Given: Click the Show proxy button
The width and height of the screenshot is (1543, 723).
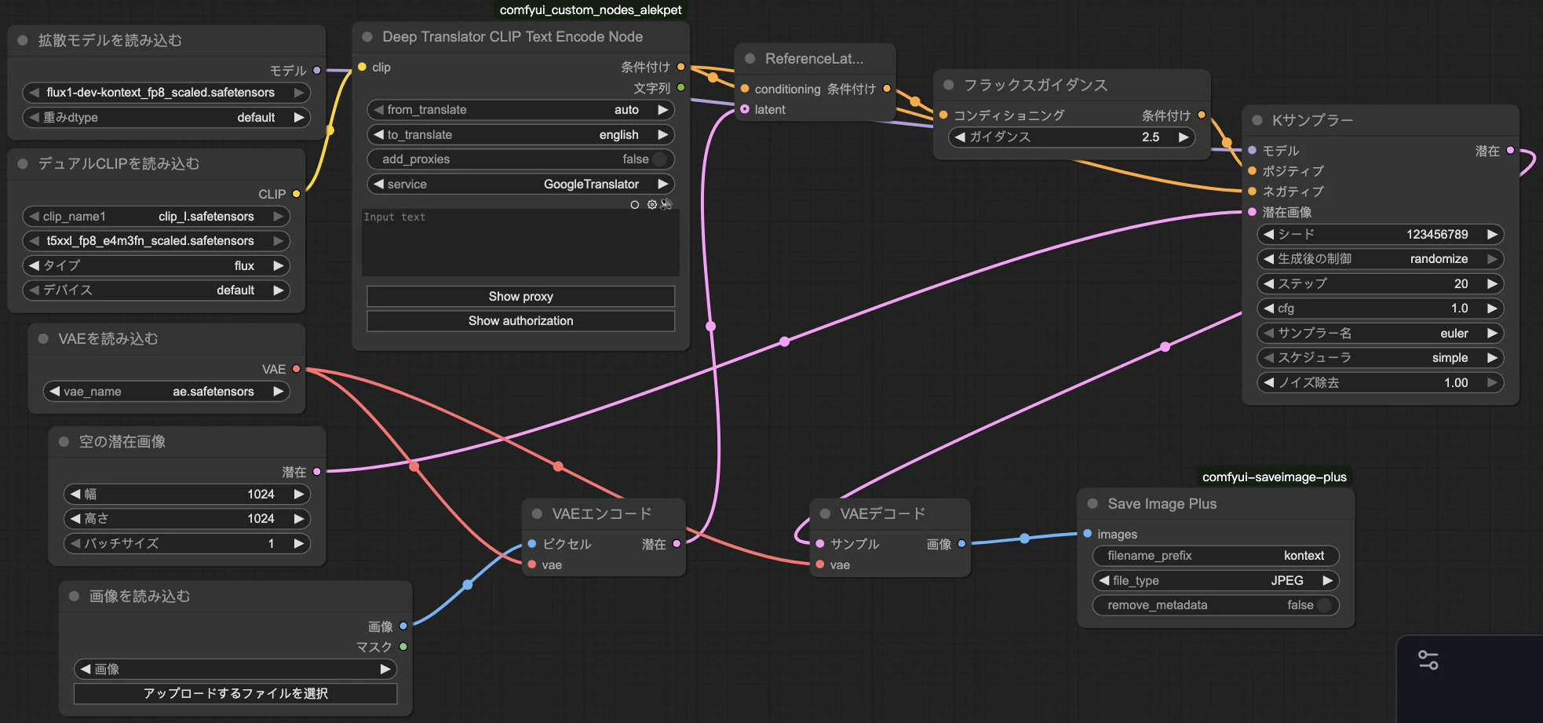Looking at the screenshot, I should [x=520, y=297].
